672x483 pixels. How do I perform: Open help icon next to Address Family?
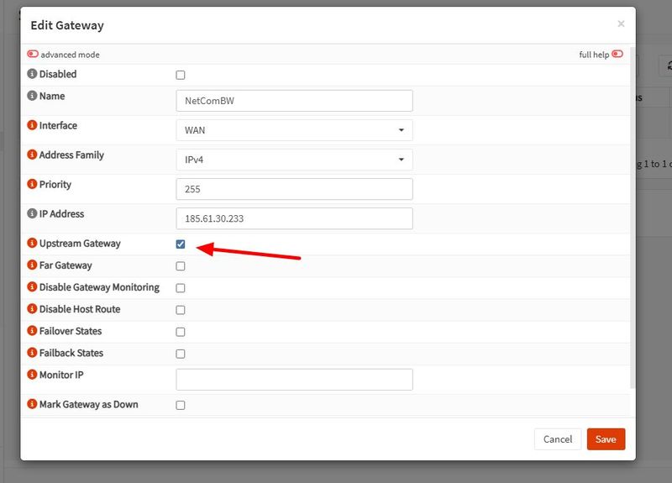32,155
